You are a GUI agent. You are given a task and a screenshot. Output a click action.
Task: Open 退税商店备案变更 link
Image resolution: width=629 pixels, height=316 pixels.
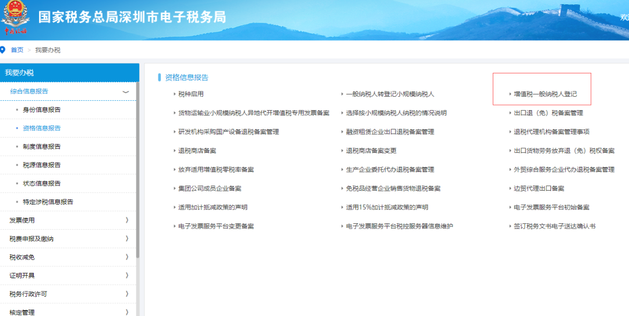[371, 150]
